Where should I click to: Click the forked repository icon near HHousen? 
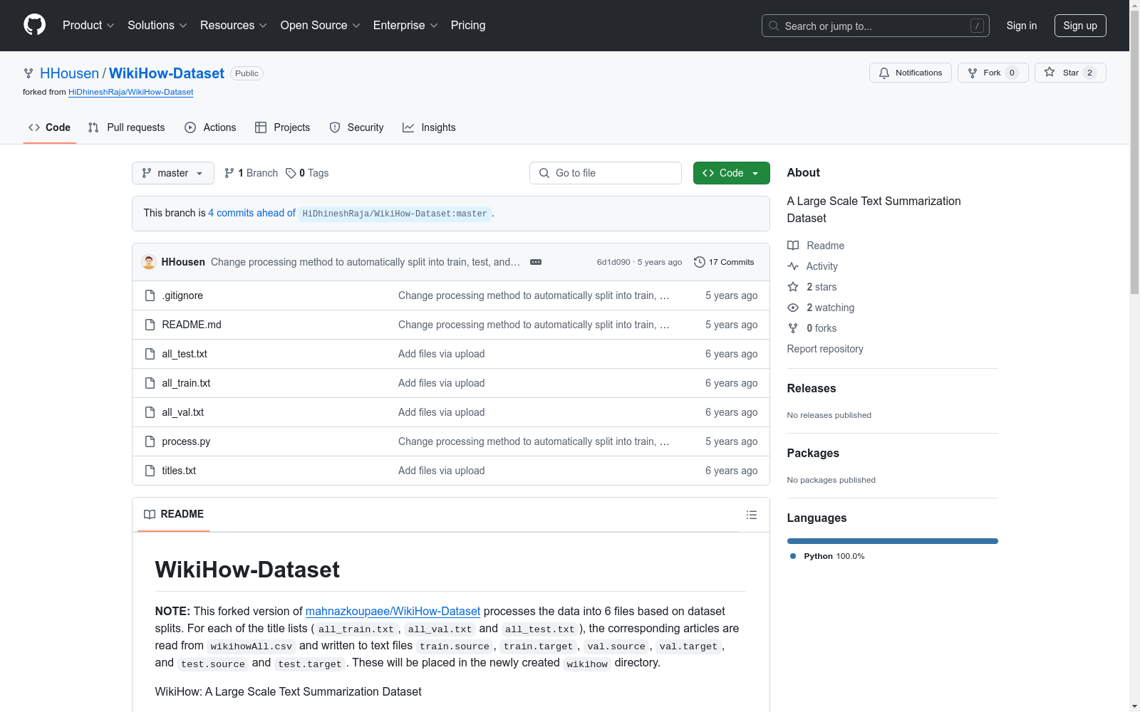tap(28, 73)
